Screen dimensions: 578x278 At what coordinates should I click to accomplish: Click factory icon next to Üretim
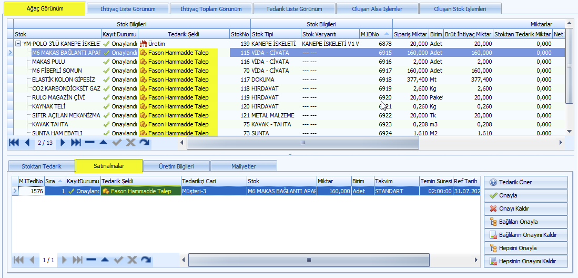(x=143, y=44)
